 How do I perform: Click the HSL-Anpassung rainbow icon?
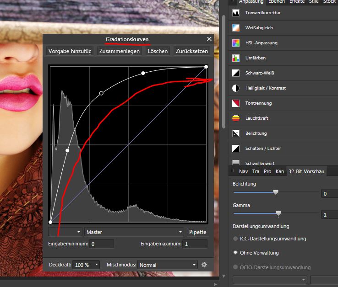point(236,43)
